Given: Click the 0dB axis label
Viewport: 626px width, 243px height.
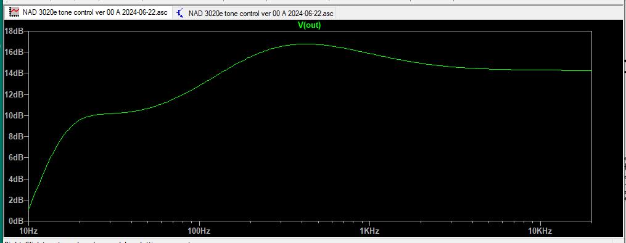Looking at the screenshot, I should point(15,221).
